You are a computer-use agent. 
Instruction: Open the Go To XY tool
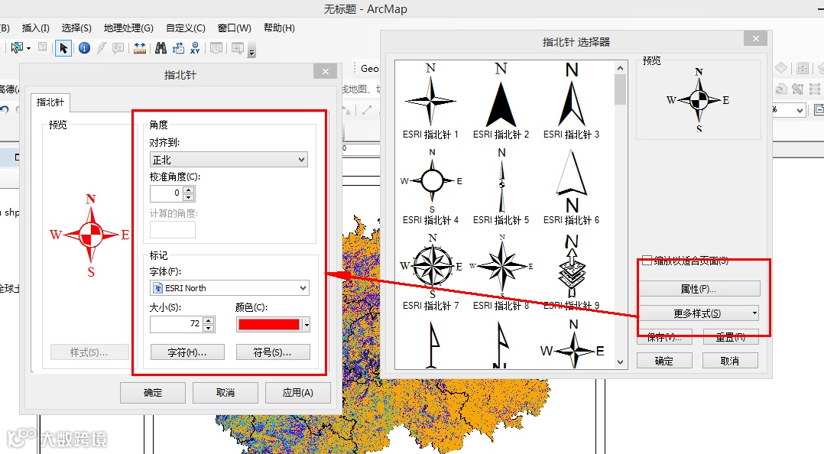(x=195, y=48)
